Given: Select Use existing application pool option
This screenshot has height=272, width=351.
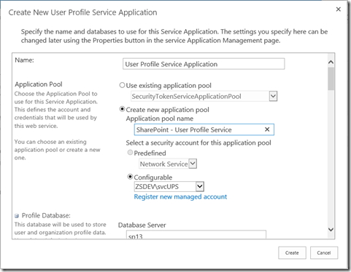Looking at the screenshot, I should coord(122,85).
